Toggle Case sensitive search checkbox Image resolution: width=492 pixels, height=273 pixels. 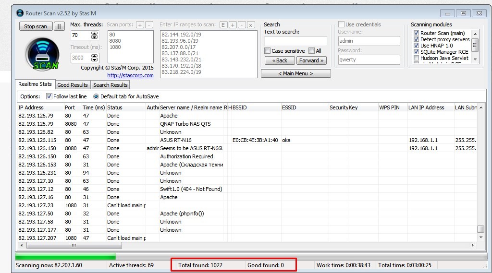tap(267, 51)
